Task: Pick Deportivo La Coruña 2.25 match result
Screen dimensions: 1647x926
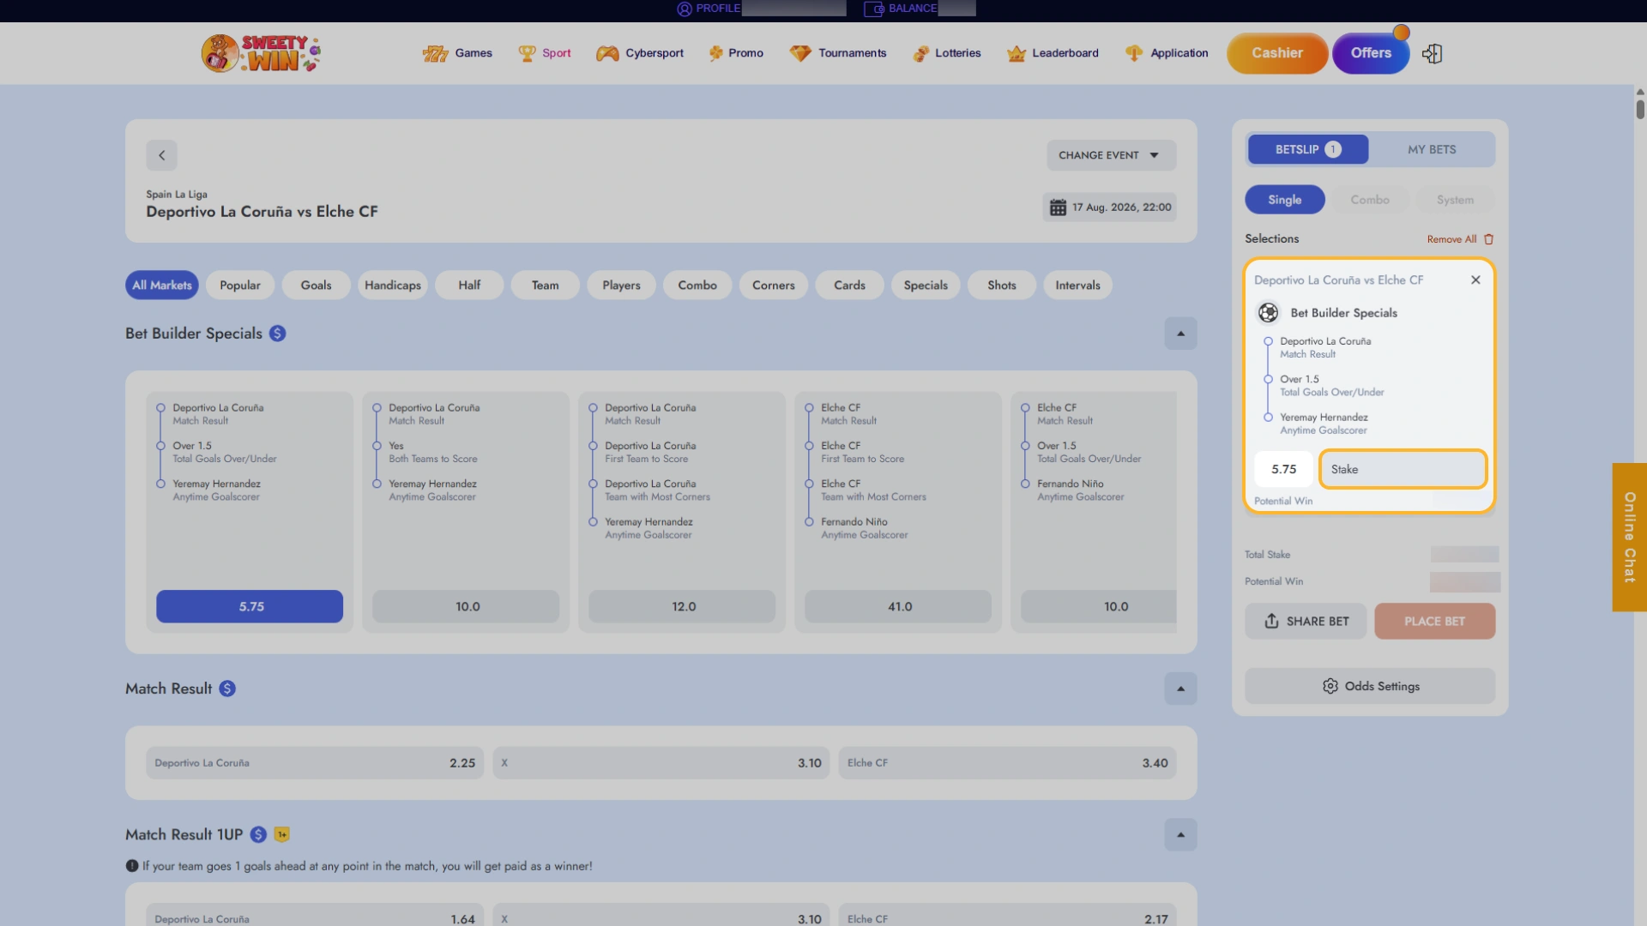Action: pyautogui.click(x=315, y=763)
